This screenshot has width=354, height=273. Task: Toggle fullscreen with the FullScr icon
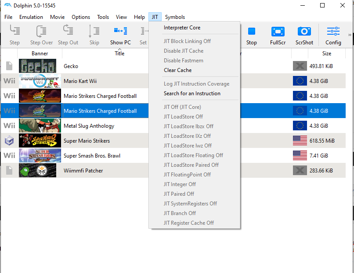click(278, 31)
